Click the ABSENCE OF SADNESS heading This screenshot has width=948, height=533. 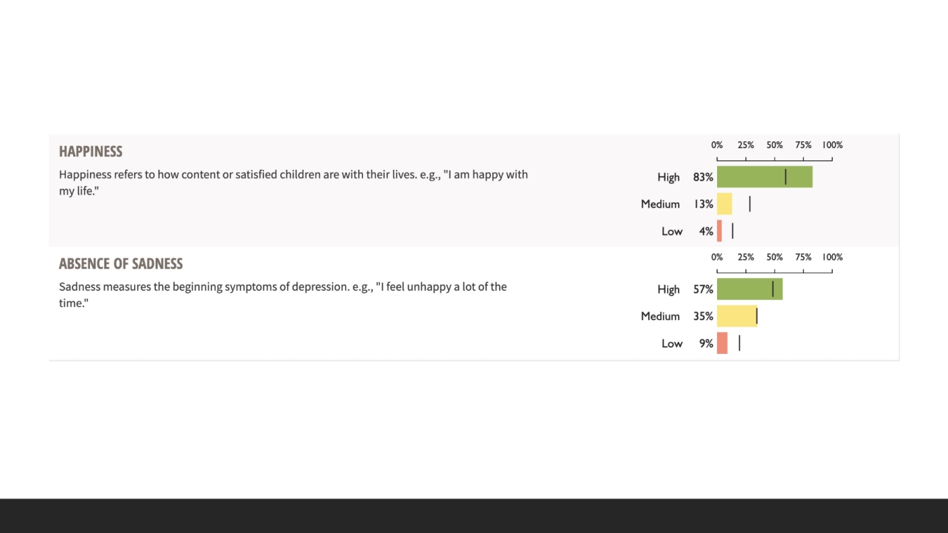pyautogui.click(x=121, y=264)
